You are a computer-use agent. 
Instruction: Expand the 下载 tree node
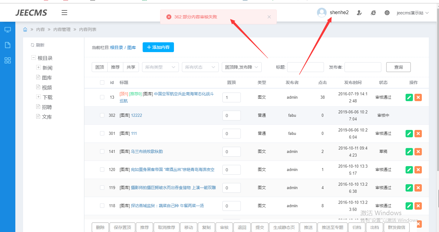point(38,97)
